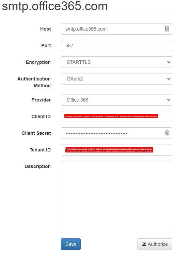The width and height of the screenshot is (178, 254).
Task: Click the Authorize button text
Action: 158,244
